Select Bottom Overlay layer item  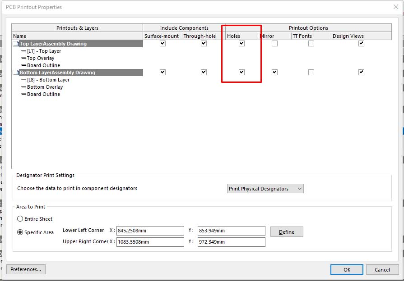(45, 87)
